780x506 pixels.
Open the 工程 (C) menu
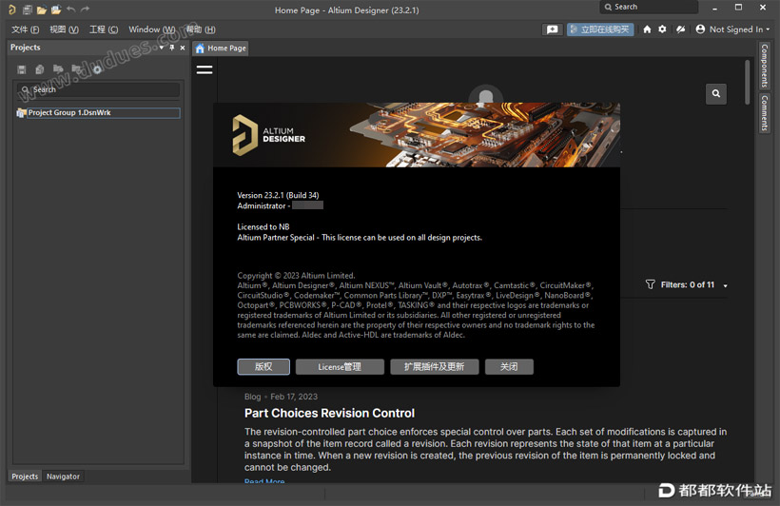coord(104,29)
